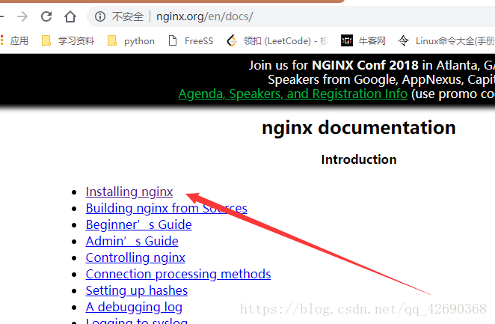Open the 领扣 (LeetCode) bookmark
The width and height of the screenshot is (495, 324).
point(278,40)
